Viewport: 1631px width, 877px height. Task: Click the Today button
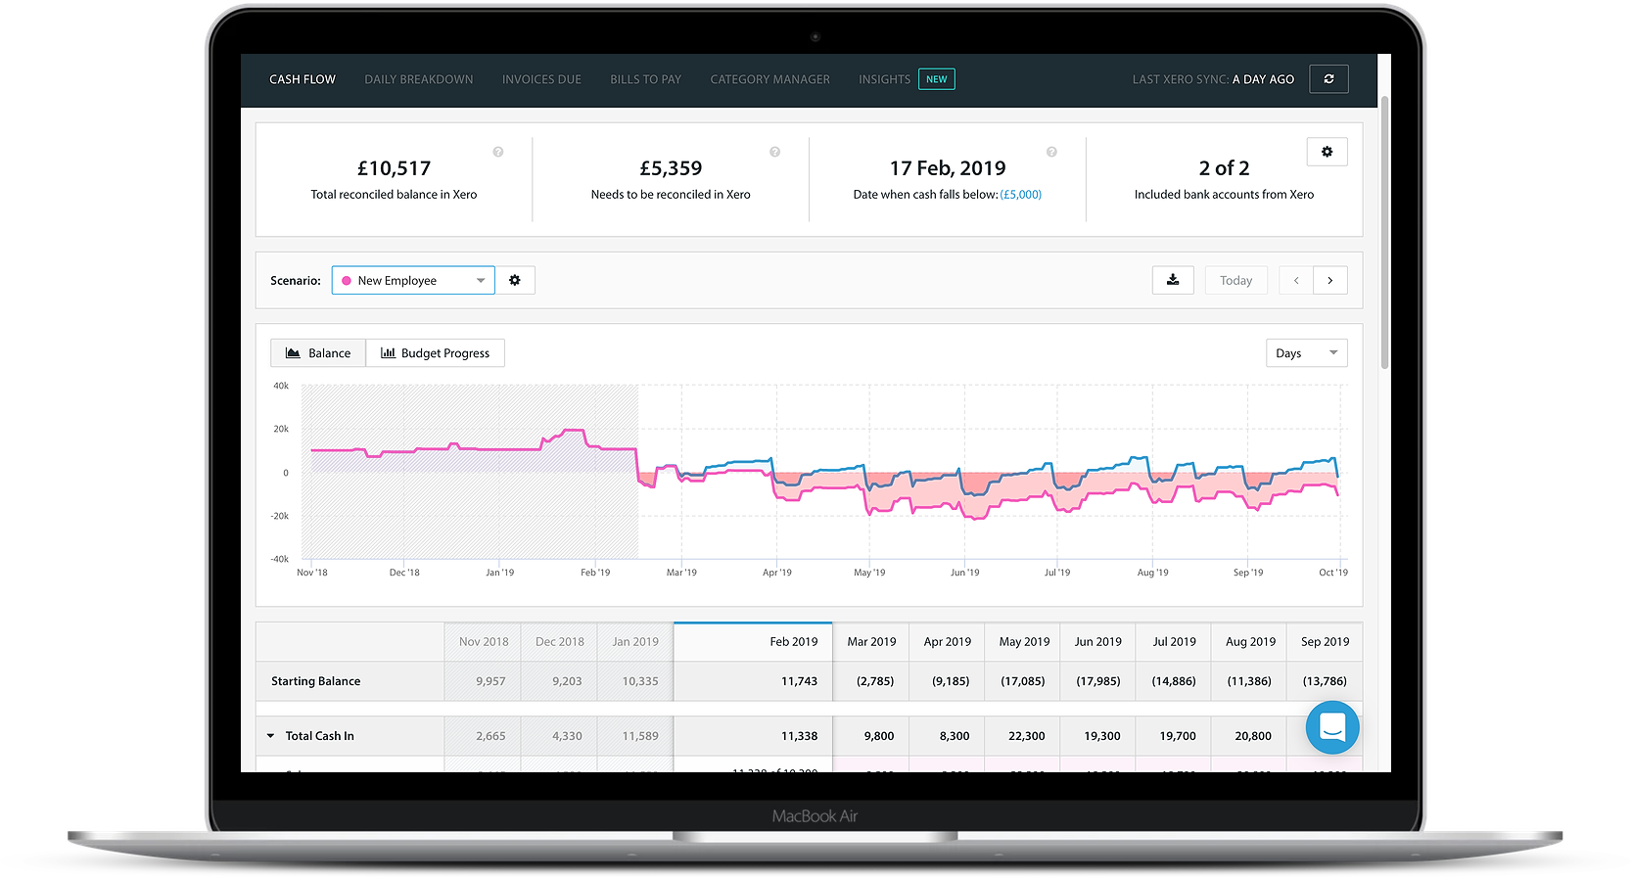pyautogui.click(x=1235, y=281)
